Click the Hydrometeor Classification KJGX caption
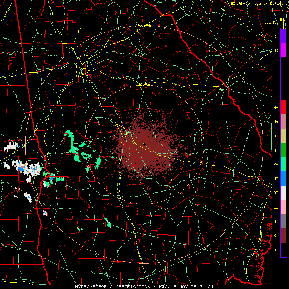The height and width of the screenshot is (289, 289). 144,287
